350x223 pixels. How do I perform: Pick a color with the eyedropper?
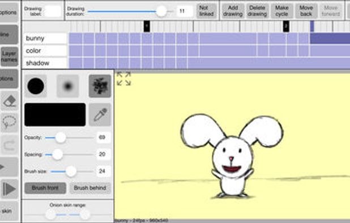(100, 115)
